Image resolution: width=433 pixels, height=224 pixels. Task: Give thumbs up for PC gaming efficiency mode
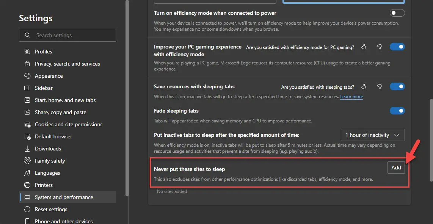364,47
